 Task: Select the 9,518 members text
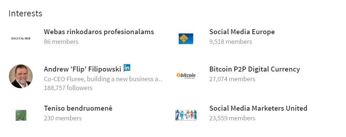pyautogui.click(x=230, y=42)
